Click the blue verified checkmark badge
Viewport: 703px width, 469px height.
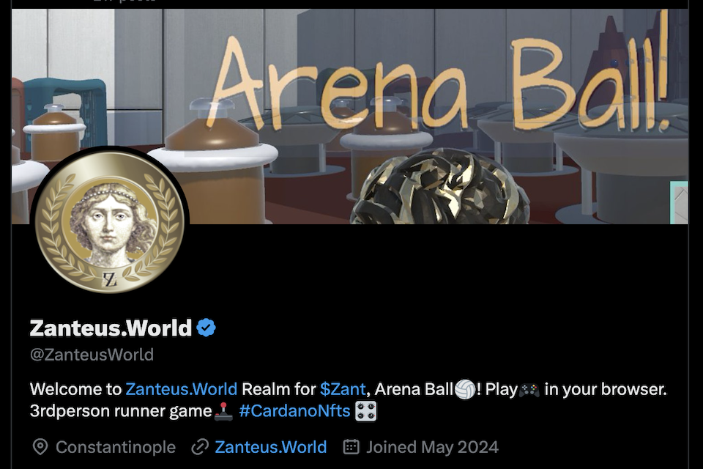click(207, 328)
